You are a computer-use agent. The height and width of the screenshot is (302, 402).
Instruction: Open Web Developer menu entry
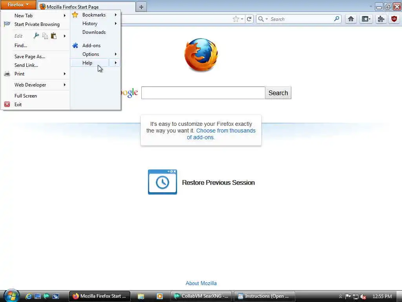[x=30, y=85]
